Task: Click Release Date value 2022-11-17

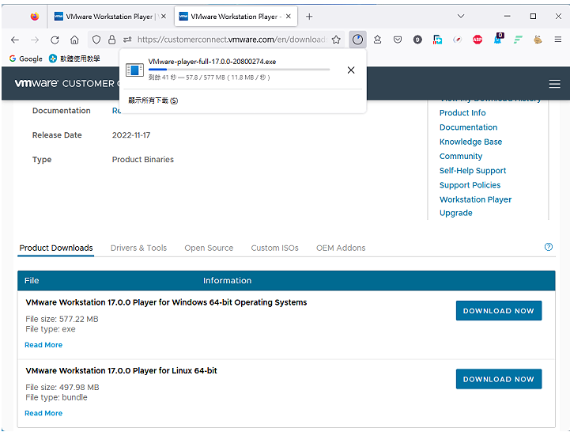Action: tap(131, 135)
